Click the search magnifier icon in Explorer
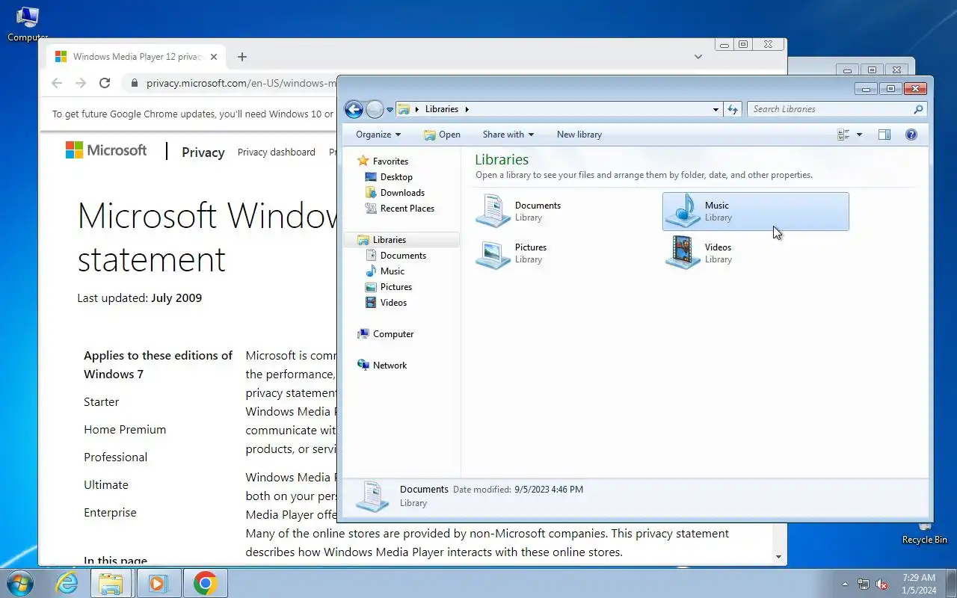This screenshot has height=598, width=957. point(919,109)
